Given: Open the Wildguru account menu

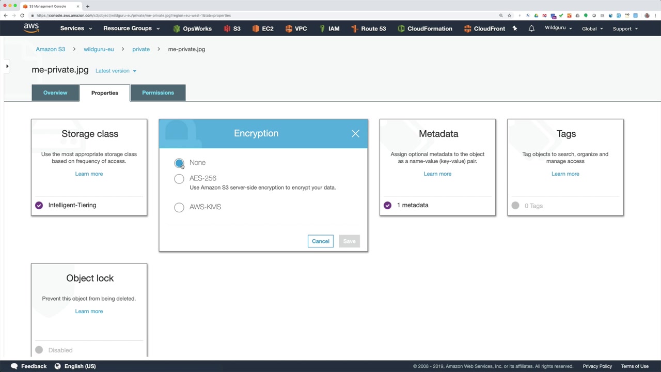Looking at the screenshot, I should point(558,28).
